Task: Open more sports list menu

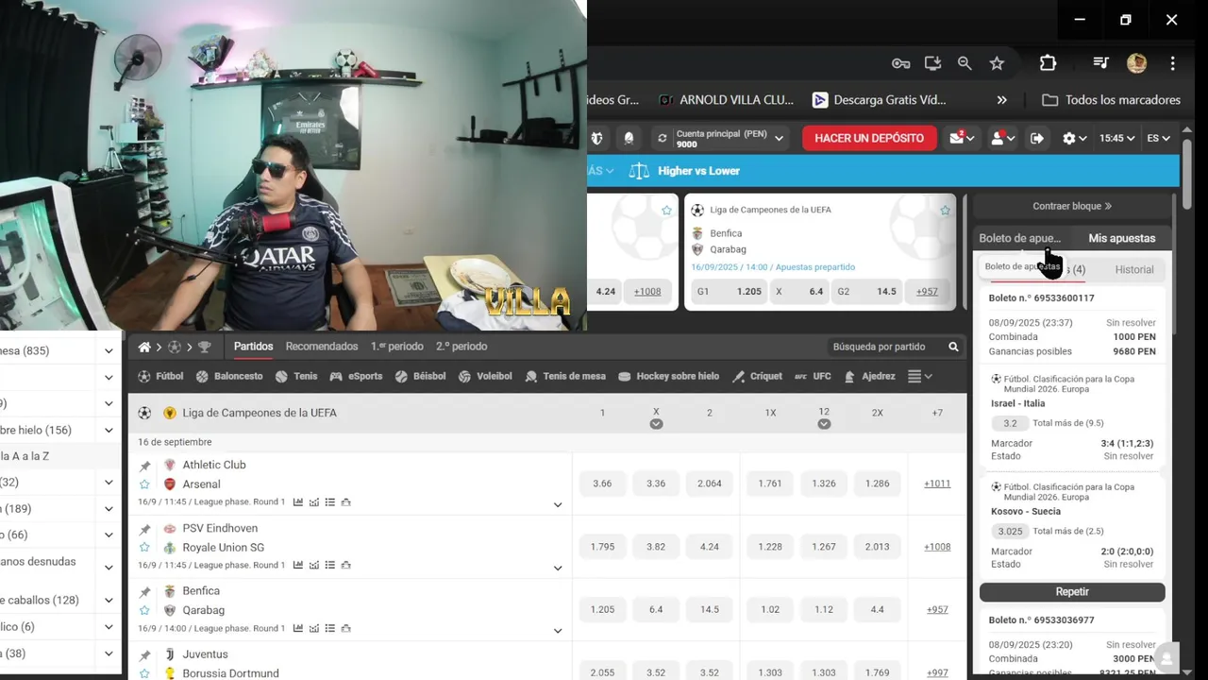Action: coord(919,376)
